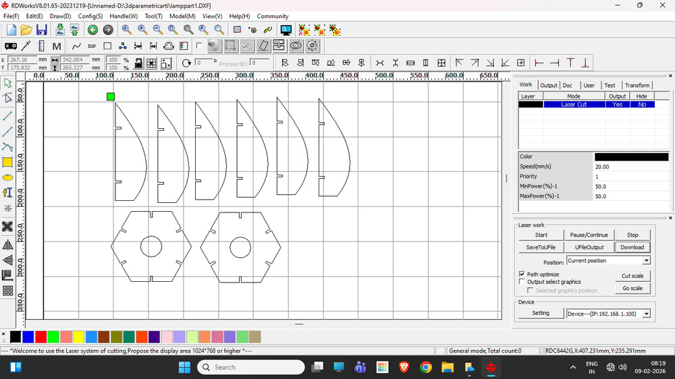Click the BMP bitmap handling icon

[x=92, y=46]
